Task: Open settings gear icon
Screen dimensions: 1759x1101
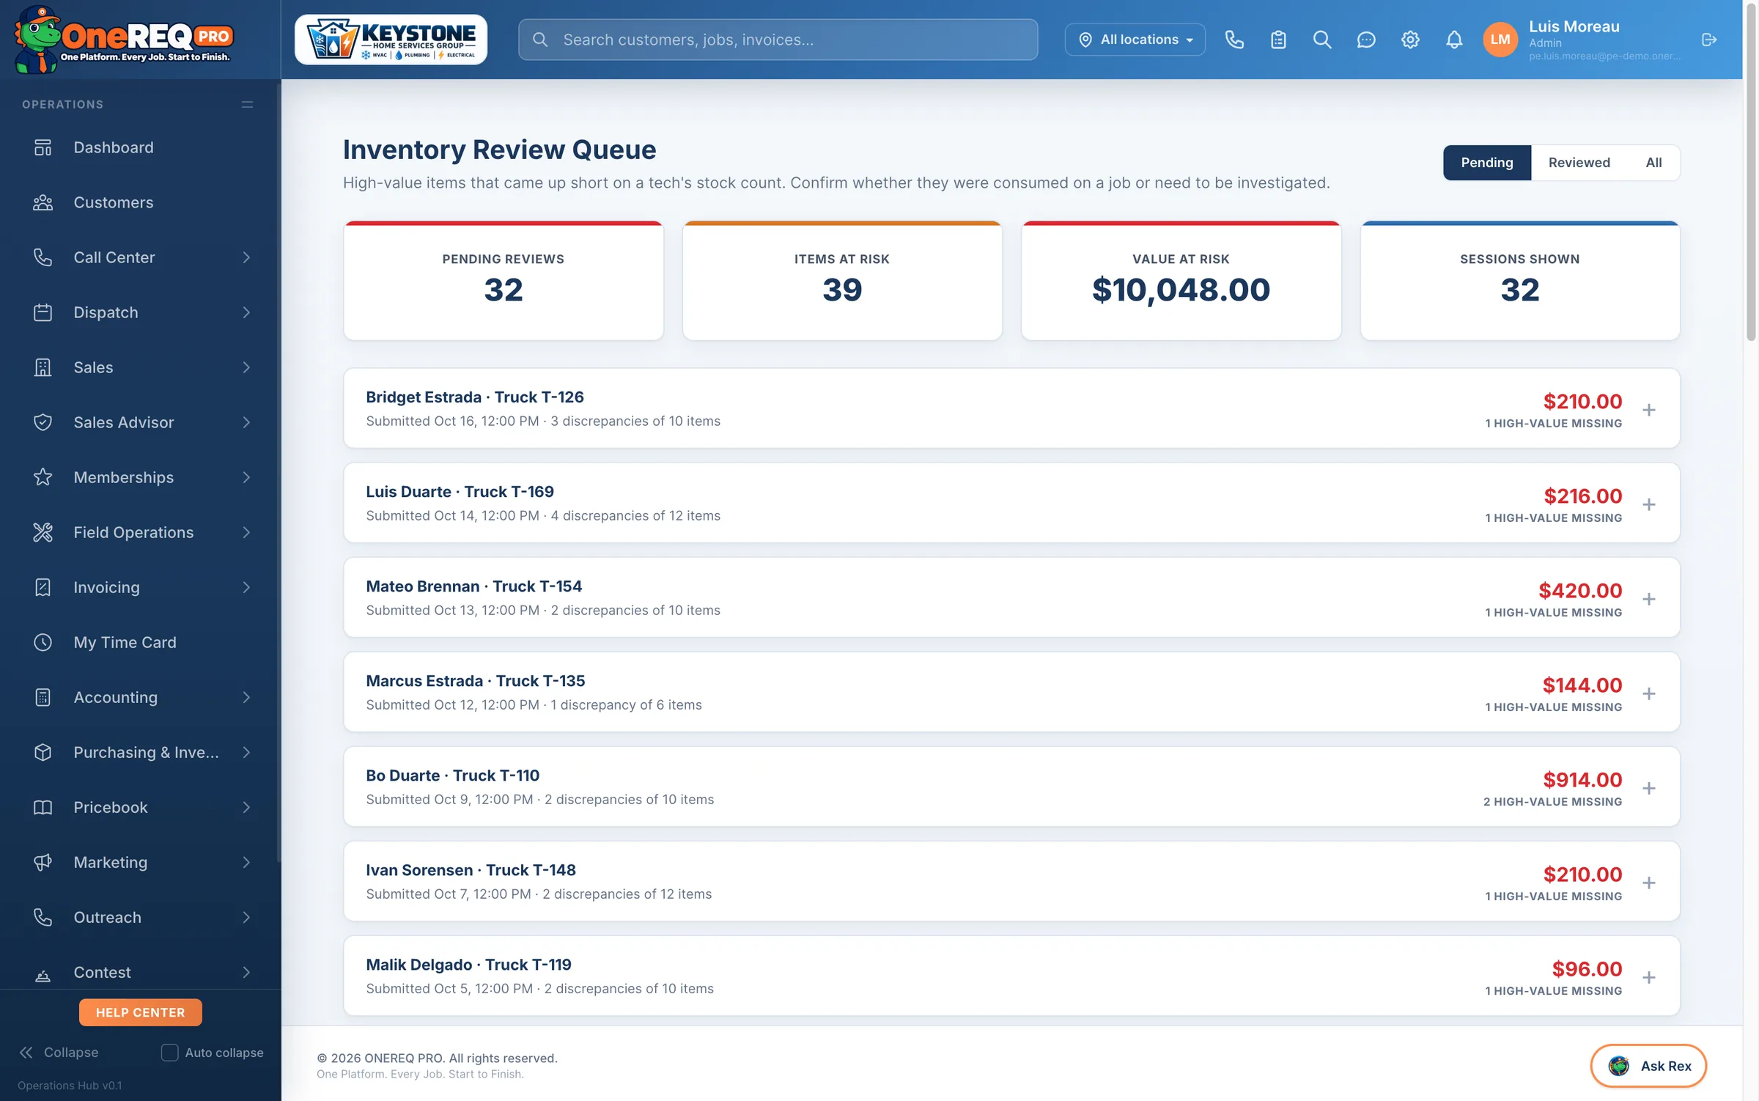Action: 1410,40
